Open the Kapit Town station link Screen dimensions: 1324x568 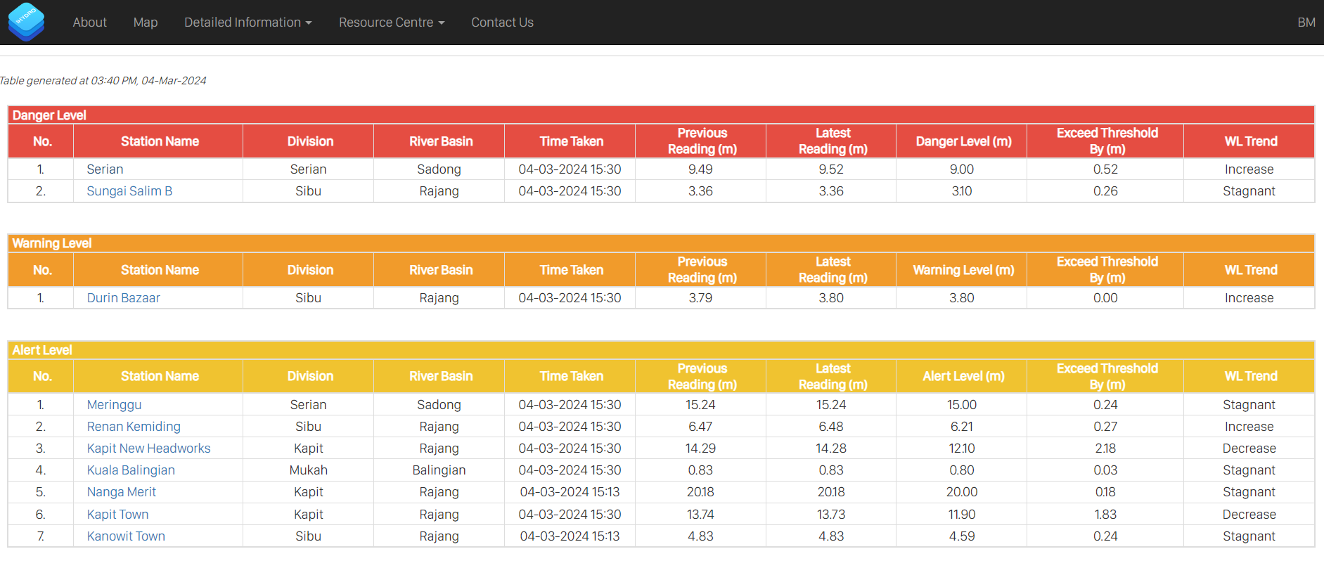(117, 515)
